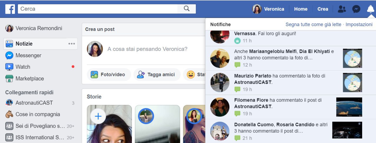Select Watch in left sidebar
The image size is (376, 143).
pyautogui.click(x=23, y=67)
